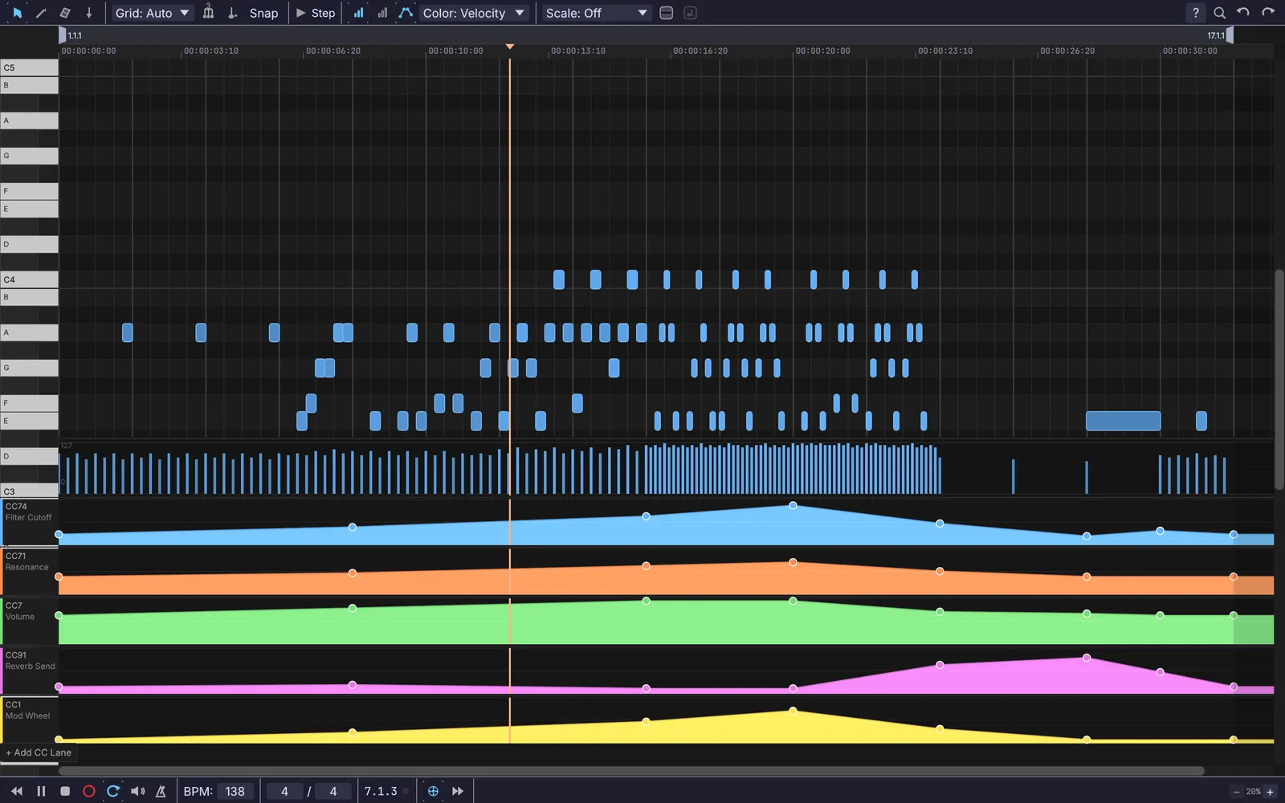Toggle the metronome
The image size is (1285, 803).
(161, 791)
